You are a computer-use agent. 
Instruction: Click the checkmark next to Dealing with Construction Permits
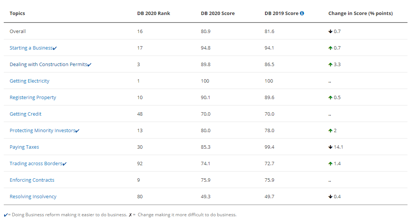click(89, 65)
